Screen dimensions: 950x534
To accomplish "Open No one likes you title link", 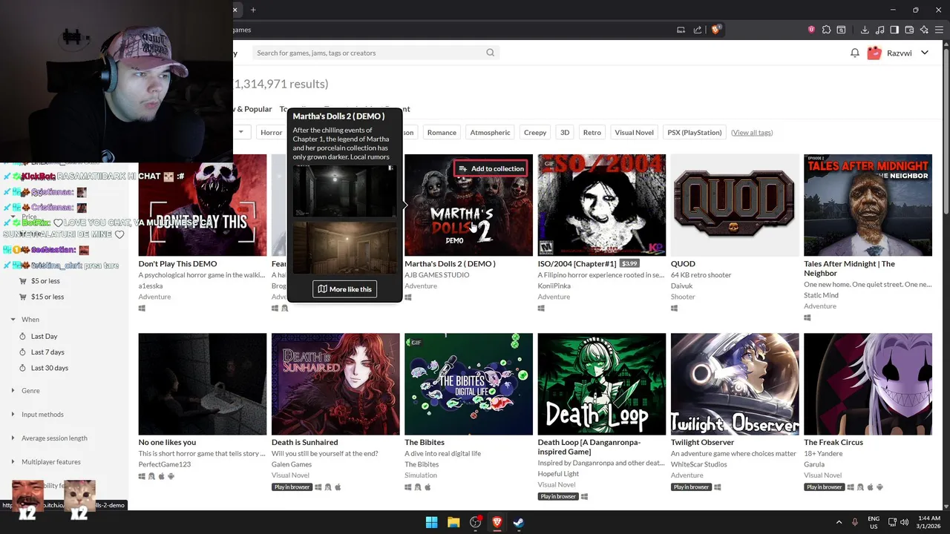I will pyautogui.click(x=167, y=442).
